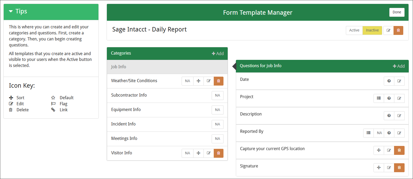
Task: Toggle NA for Equipment Info
Action: [217, 110]
